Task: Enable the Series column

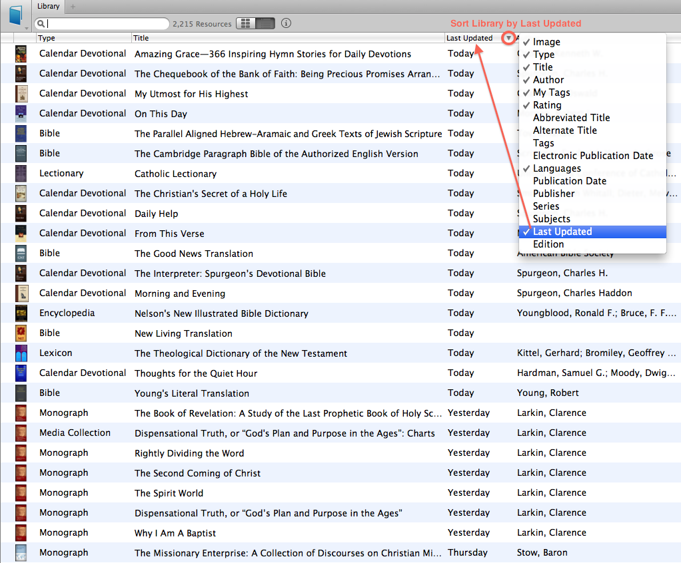Action: point(592,206)
